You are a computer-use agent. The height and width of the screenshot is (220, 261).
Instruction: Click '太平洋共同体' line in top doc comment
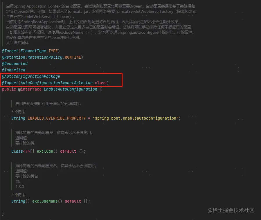point(17,43)
